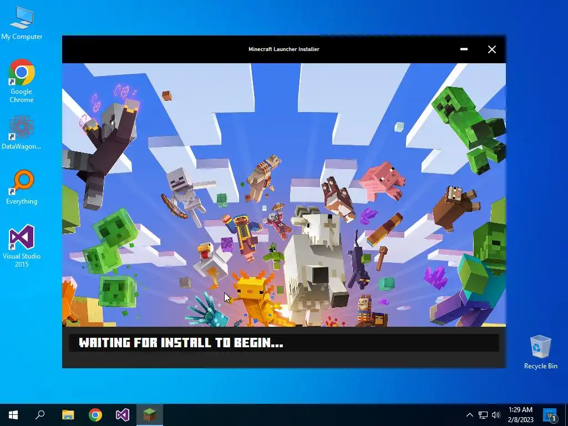The height and width of the screenshot is (426, 568).
Task: Select the Visual Studio 2015 desktop shortcut
Action: pos(22,246)
